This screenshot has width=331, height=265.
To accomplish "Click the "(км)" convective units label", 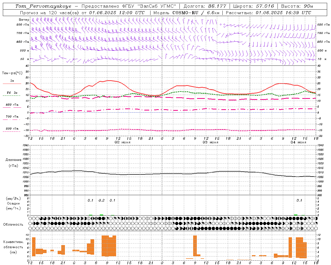I will [13, 252].
